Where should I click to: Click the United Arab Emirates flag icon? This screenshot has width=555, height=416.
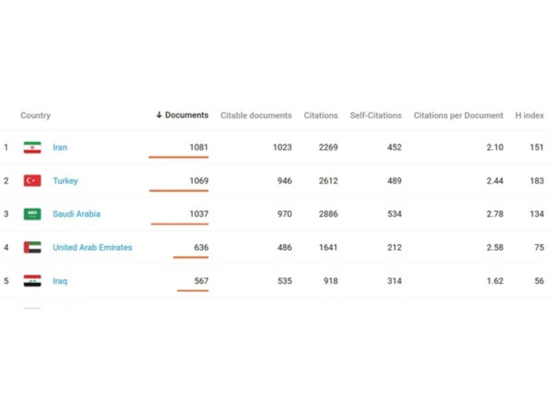32,247
